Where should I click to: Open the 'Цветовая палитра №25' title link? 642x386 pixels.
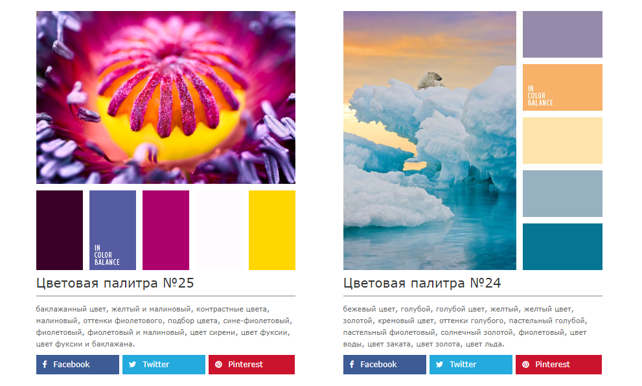coord(115,283)
